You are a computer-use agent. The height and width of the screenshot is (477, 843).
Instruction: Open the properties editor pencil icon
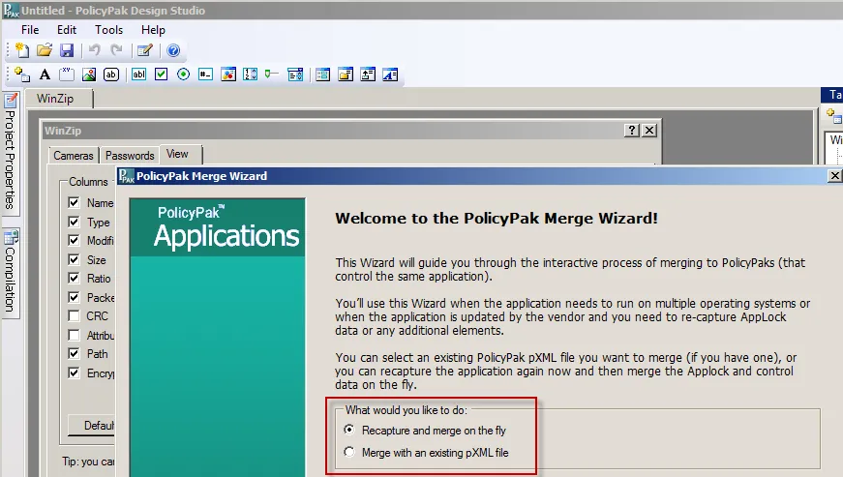144,50
